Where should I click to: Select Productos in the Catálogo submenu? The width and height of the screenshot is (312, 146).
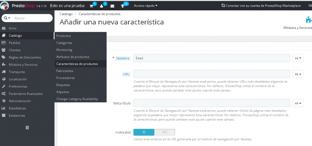(64, 36)
